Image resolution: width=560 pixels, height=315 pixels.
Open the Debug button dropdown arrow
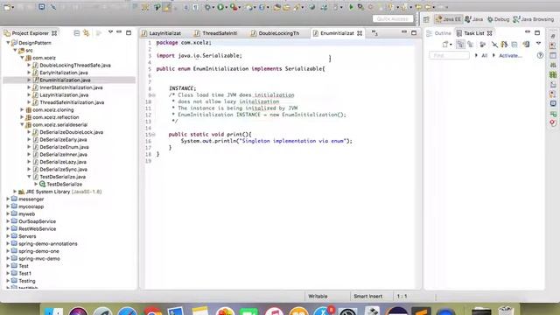pos(213,7)
